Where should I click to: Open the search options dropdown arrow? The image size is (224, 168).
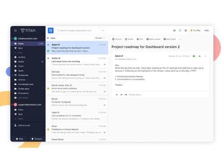(103, 30)
